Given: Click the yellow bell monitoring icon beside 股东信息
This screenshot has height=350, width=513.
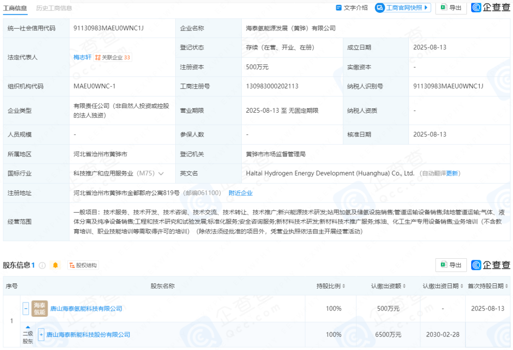Looking at the screenshot, I should (x=56, y=265).
